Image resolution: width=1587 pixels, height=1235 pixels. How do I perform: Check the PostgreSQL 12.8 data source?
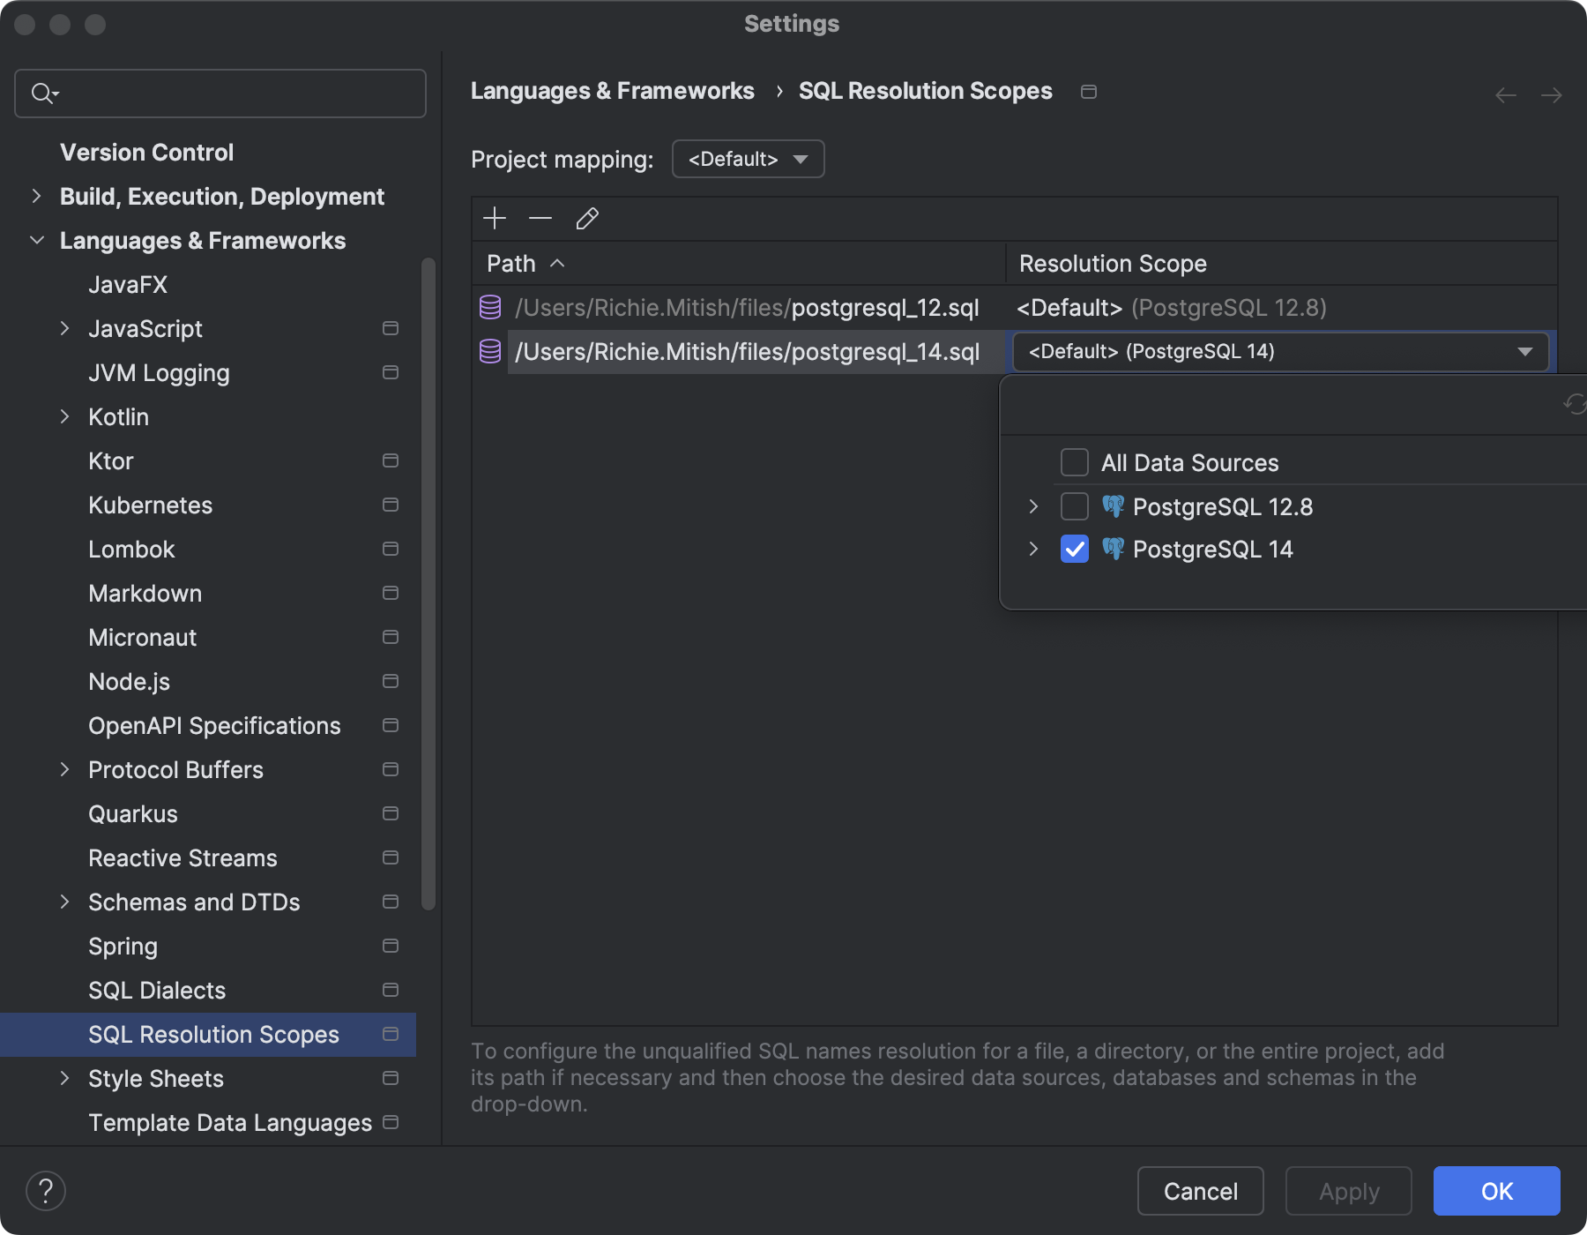coord(1074,505)
